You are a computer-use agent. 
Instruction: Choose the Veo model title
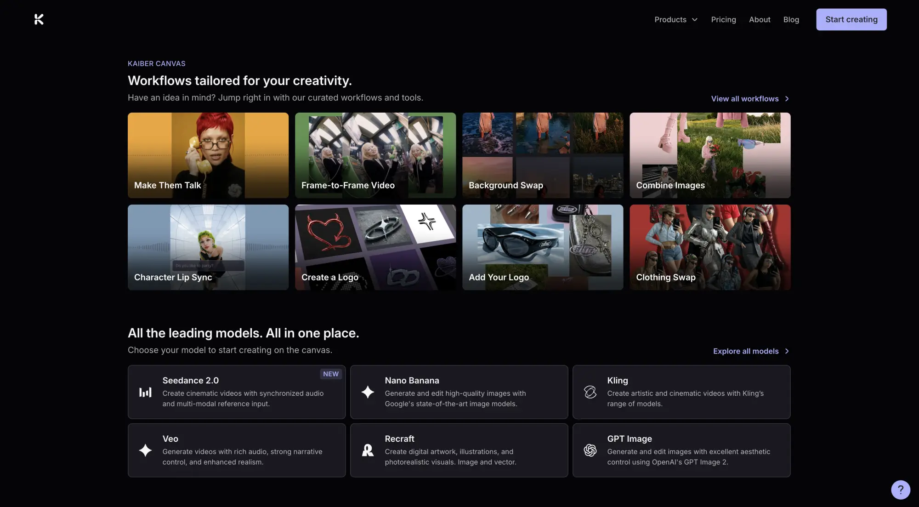170,439
